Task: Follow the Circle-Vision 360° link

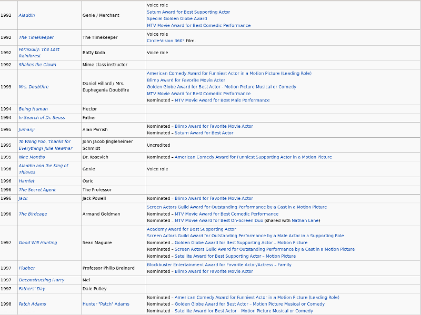Action: [x=165, y=41]
